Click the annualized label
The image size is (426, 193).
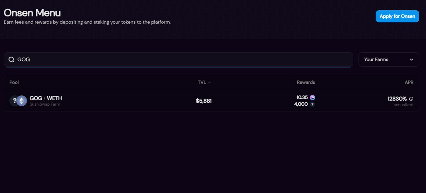403,105
